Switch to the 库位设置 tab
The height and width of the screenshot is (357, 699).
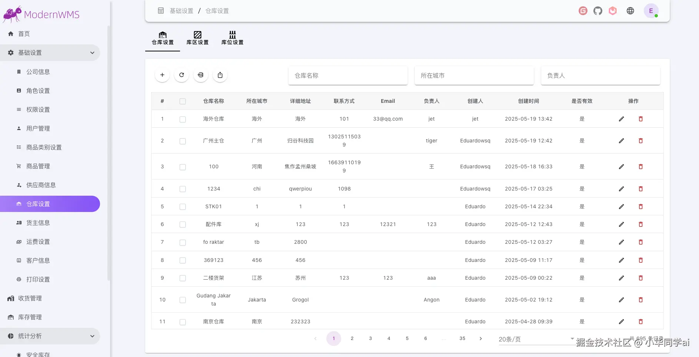pos(232,38)
